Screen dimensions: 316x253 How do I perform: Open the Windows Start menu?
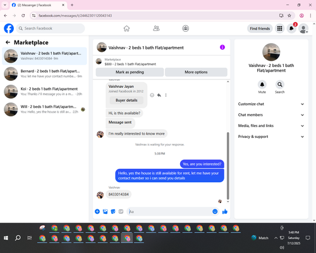tap(6, 238)
